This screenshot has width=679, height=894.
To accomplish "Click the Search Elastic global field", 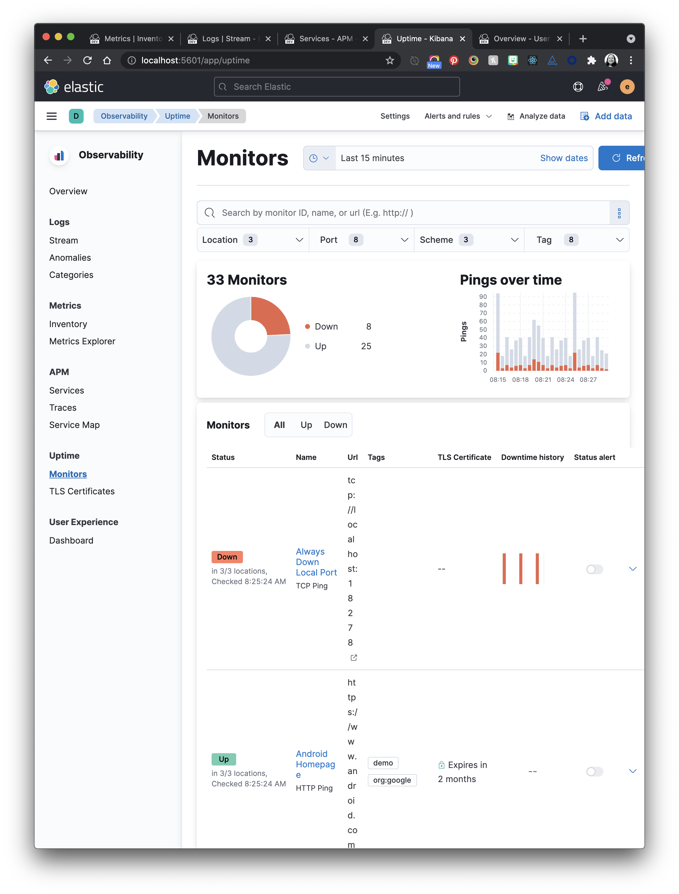I will click(x=337, y=86).
